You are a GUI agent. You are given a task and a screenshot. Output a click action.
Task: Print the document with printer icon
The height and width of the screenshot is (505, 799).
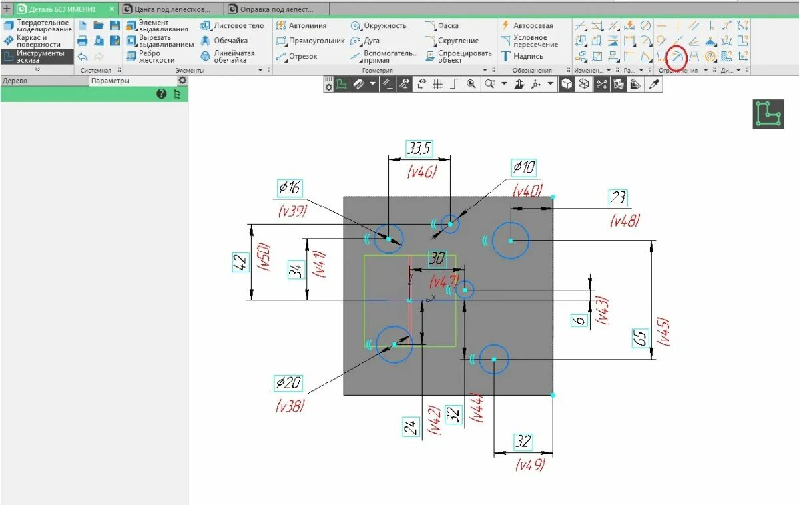[x=83, y=41]
